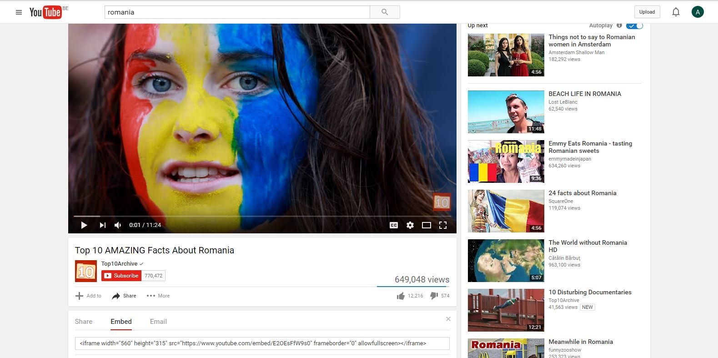Screen dimensions: 718x358
Task: Click the search magnifier button
Action: 385,12
